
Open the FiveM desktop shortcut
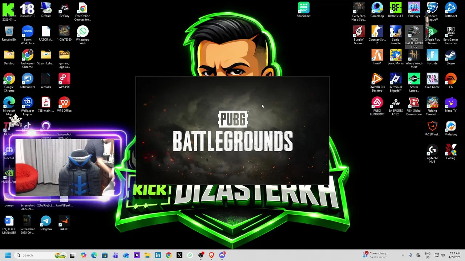pyautogui.click(x=377, y=57)
